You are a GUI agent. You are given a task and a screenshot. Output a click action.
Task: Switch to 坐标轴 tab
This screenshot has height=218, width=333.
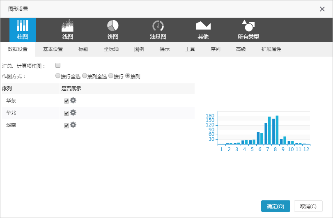click(111, 49)
